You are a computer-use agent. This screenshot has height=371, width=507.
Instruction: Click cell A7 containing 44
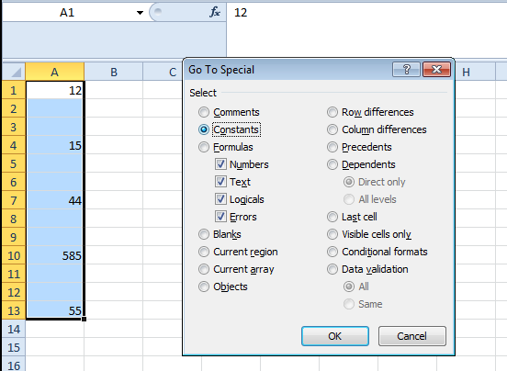[54, 200]
